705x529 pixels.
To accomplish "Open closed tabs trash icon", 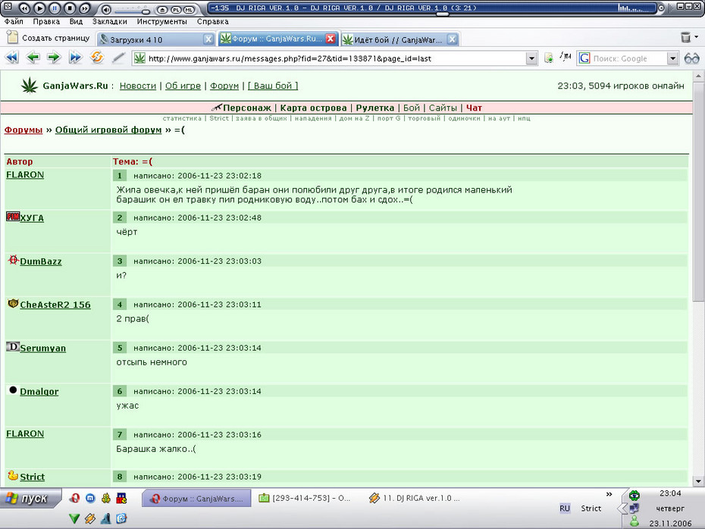I will [x=685, y=37].
